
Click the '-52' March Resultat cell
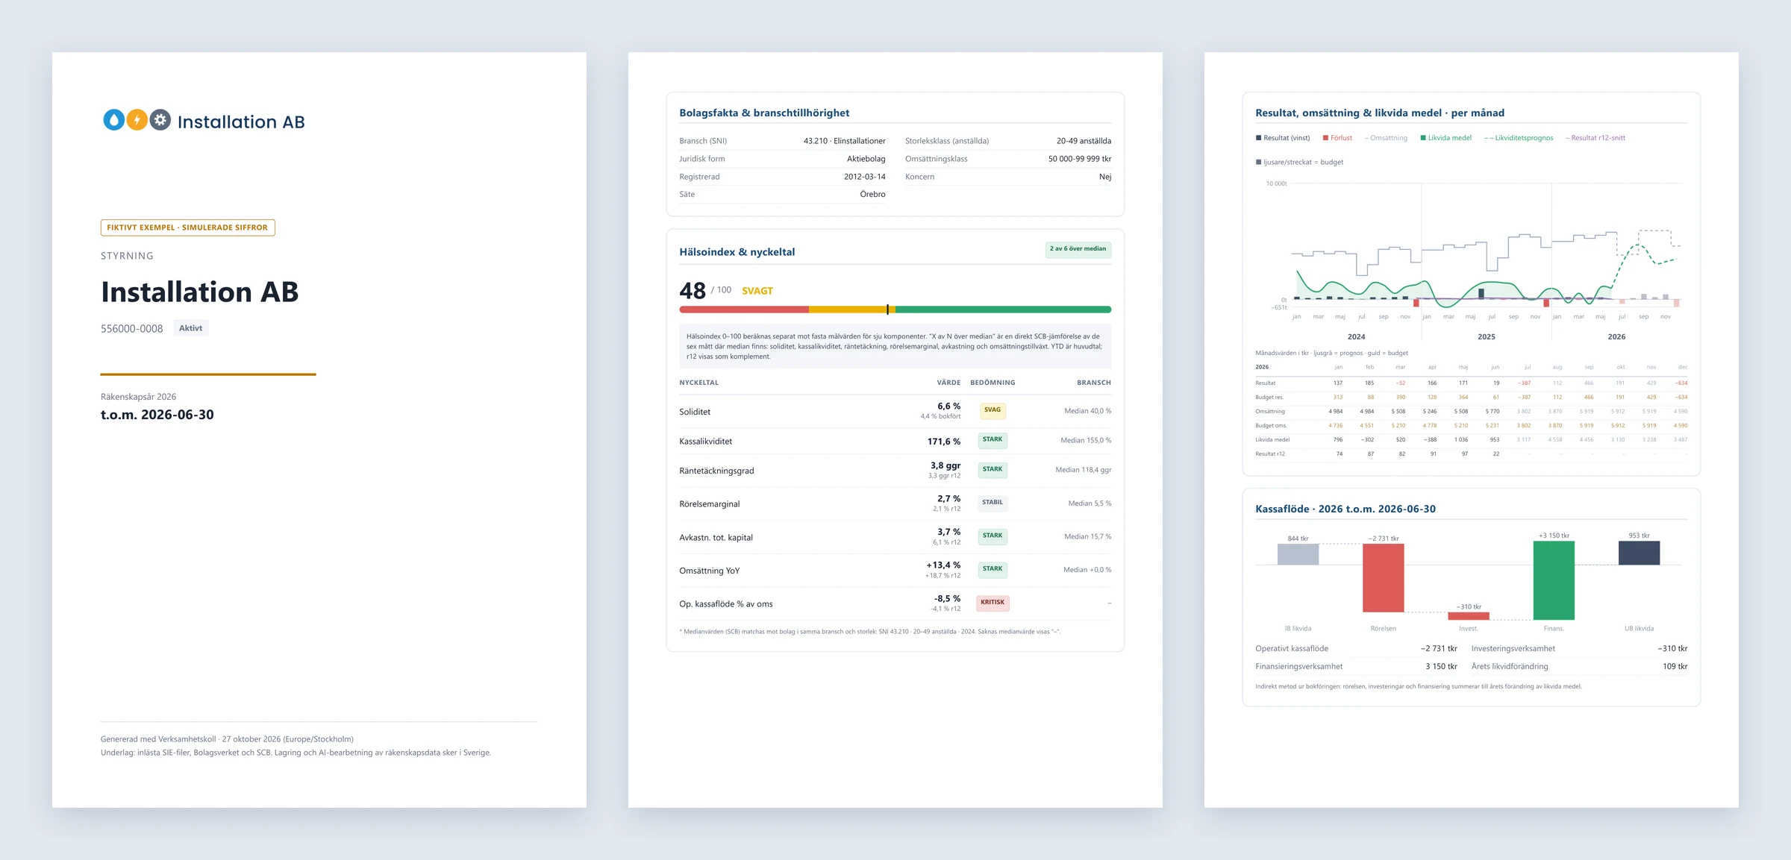coord(1400,383)
